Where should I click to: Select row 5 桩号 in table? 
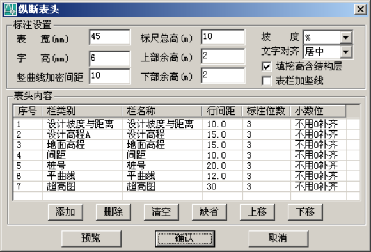coord(187,166)
